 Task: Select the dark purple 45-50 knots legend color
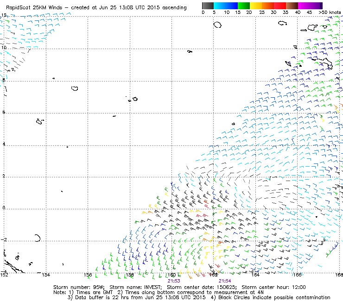(316, 6)
